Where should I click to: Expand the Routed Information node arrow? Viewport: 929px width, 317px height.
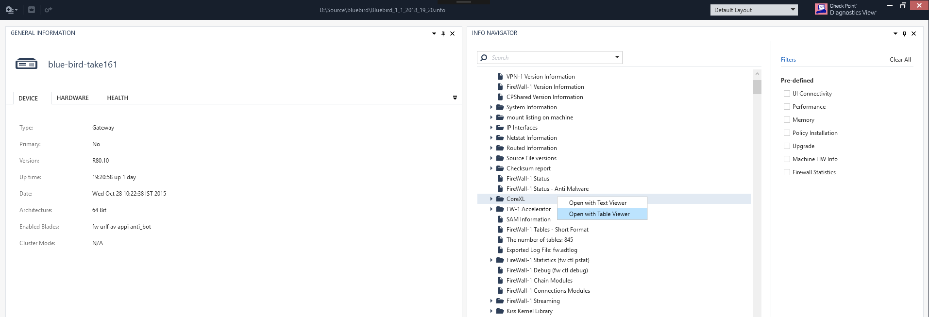[x=491, y=148]
